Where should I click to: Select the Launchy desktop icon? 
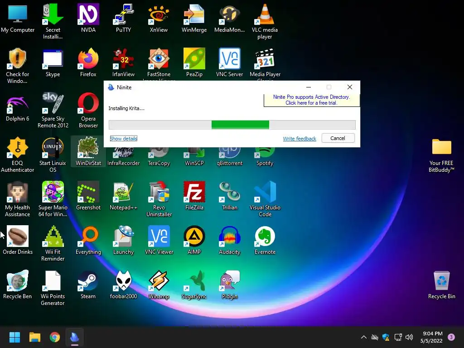123,240
